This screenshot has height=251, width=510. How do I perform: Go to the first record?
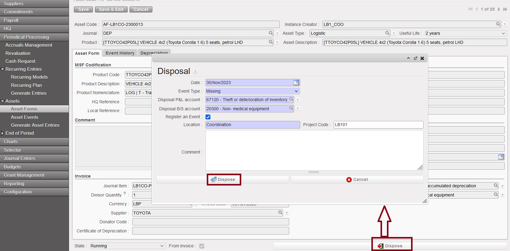[x=470, y=9]
